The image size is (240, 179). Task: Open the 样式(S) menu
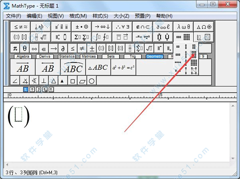100,16
